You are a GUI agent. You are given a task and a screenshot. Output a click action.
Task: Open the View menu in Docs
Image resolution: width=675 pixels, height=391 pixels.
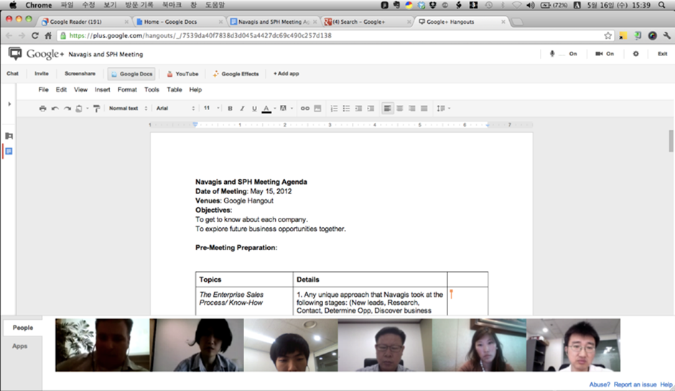point(80,90)
